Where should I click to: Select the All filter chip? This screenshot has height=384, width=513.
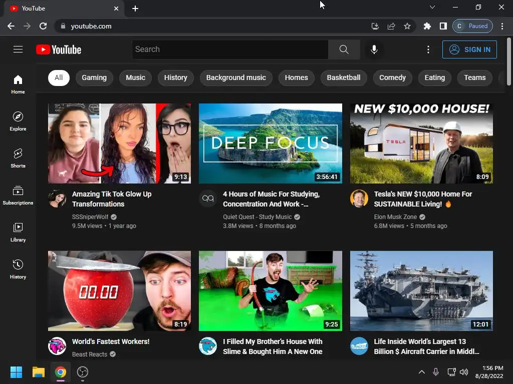pos(59,77)
